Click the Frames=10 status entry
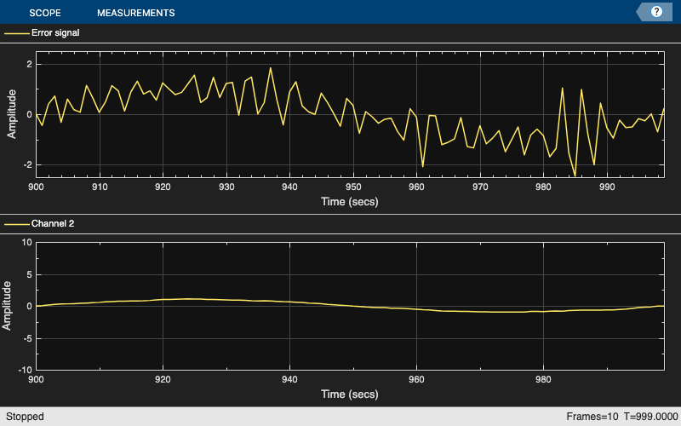681x426 pixels. 592,417
